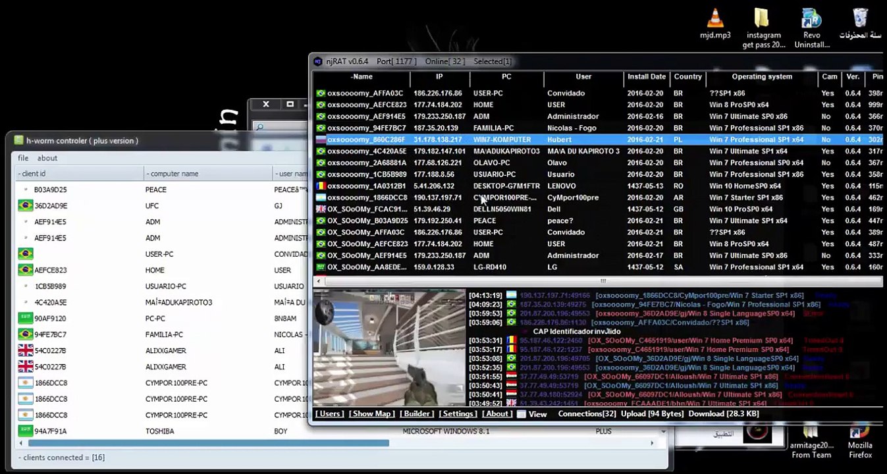Click the Brazil flag beside 36D2AD9E in h-worm

coord(26,205)
